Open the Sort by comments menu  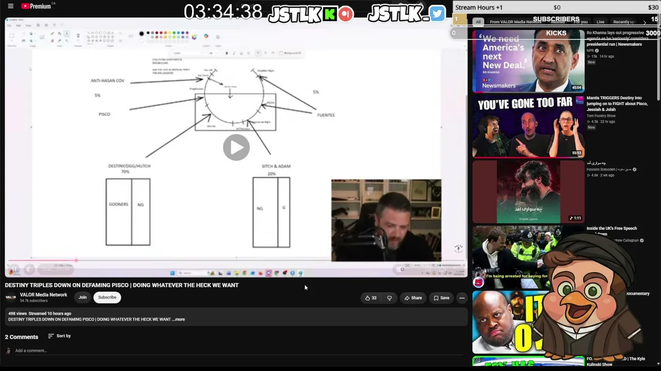(x=59, y=336)
